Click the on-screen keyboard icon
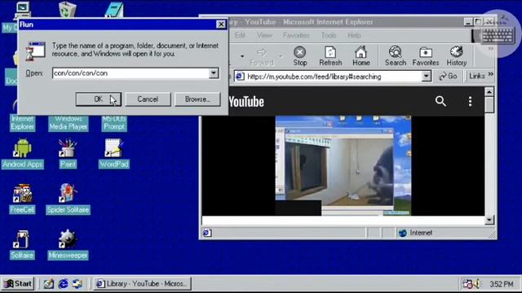 tap(498, 35)
